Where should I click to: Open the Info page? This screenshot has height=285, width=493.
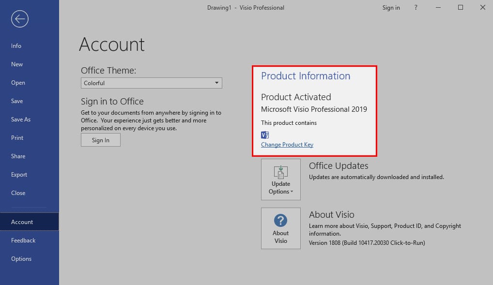pos(16,46)
